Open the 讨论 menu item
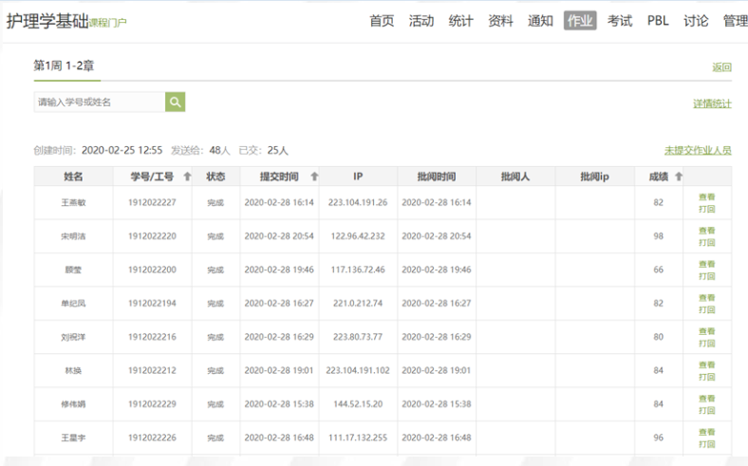The image size is (748, 466). [x=696, y=21]
